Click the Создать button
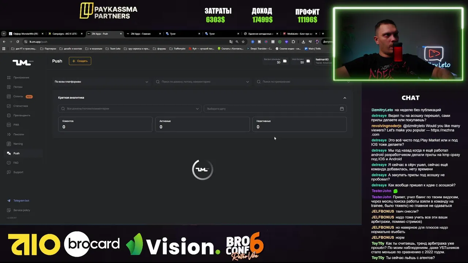The width and height of the screenshot is (468, 263). (80, 61)
